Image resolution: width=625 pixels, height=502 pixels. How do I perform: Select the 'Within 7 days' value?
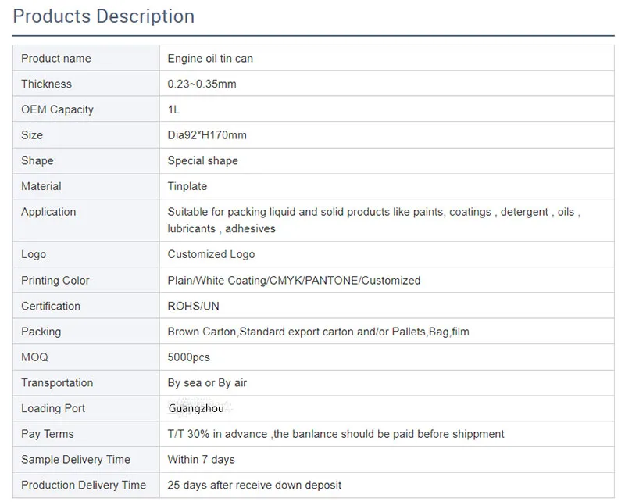pos(201,460)
